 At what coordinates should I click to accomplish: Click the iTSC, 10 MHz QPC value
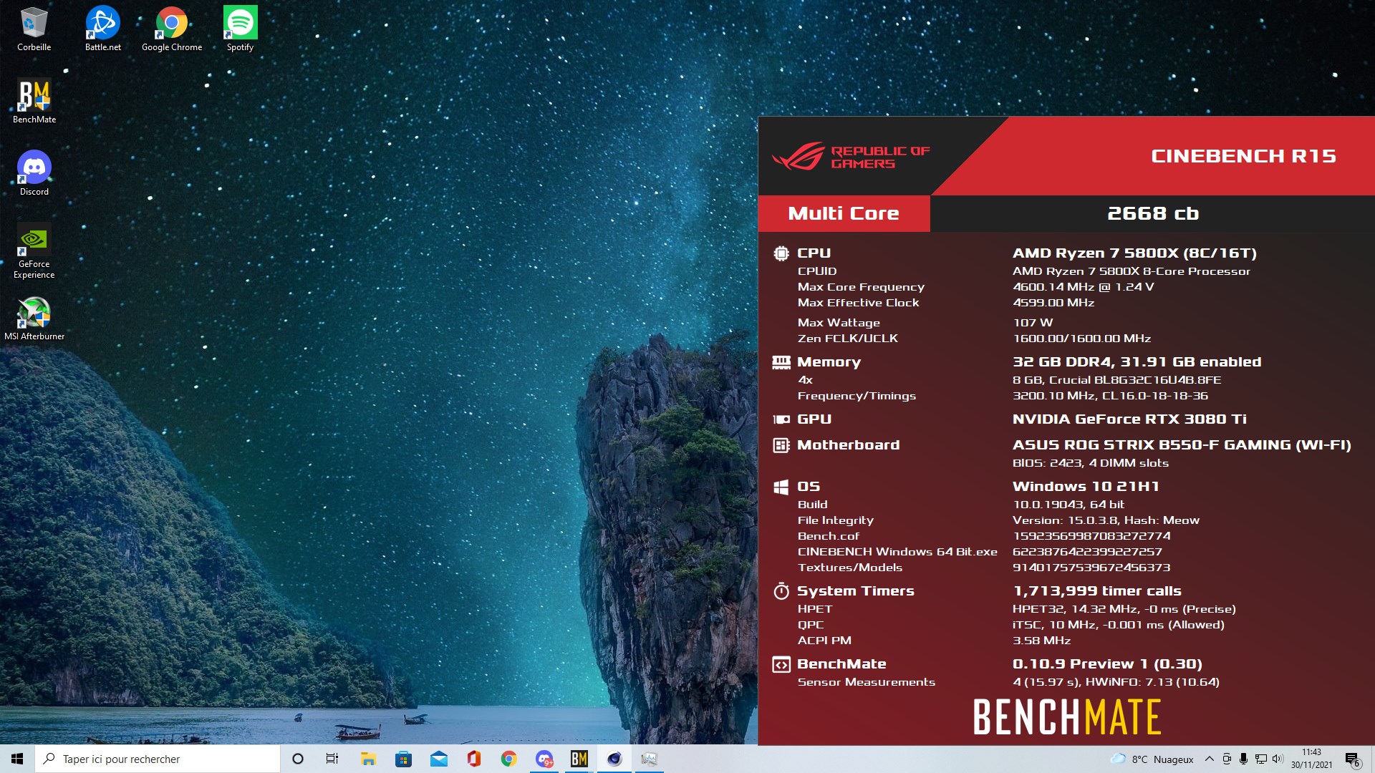1119,625
